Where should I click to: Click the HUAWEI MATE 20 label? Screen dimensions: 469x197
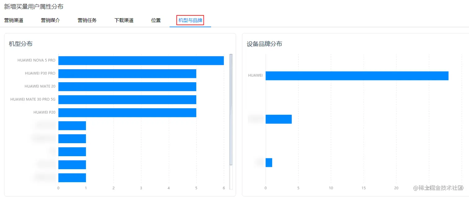coord(40,86)
